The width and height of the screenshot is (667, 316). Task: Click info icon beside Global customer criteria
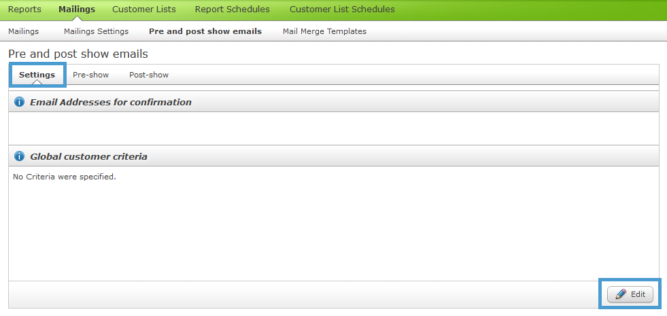coord(19,156)
